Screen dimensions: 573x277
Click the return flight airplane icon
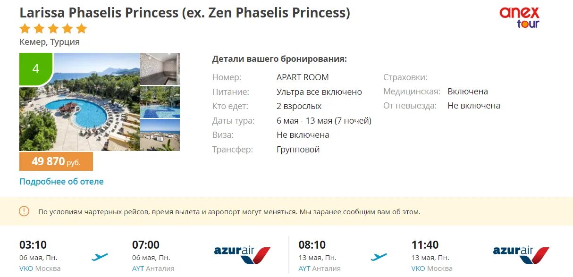click(379, 257)
